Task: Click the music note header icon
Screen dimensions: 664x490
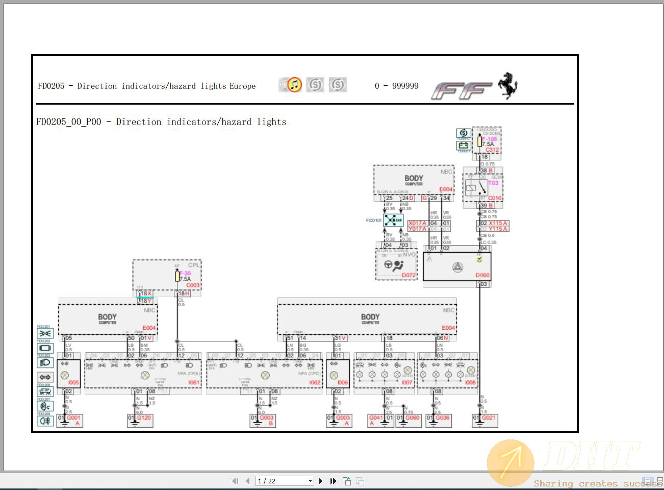Action: pyautogui.click(x=294, y=85)
